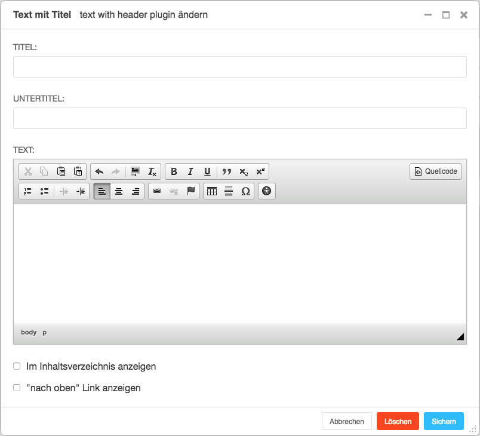Focus the Untertitel text field
480x436 pixels.
(239, 118)
